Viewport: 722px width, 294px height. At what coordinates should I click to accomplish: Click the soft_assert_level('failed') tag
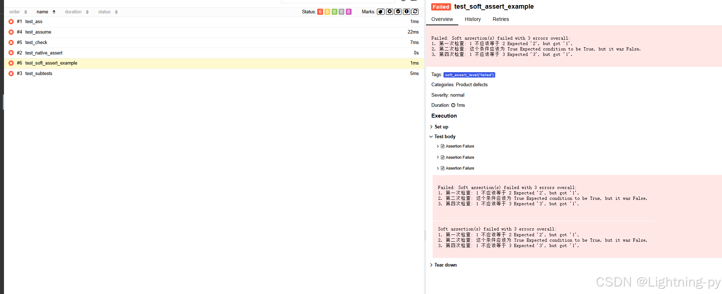pyautogui.click(x=469, y=75)
